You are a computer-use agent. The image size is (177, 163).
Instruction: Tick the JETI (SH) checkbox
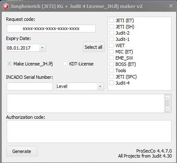(x=111, y=26)
